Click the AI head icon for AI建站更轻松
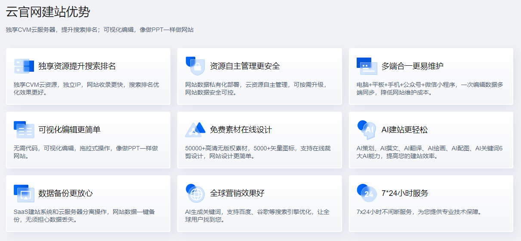The image size is (521, 241). [367, 130]
